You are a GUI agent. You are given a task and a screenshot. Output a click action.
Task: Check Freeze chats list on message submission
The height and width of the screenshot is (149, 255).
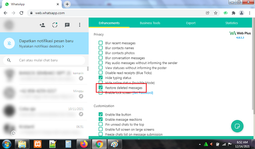point(101,134)
